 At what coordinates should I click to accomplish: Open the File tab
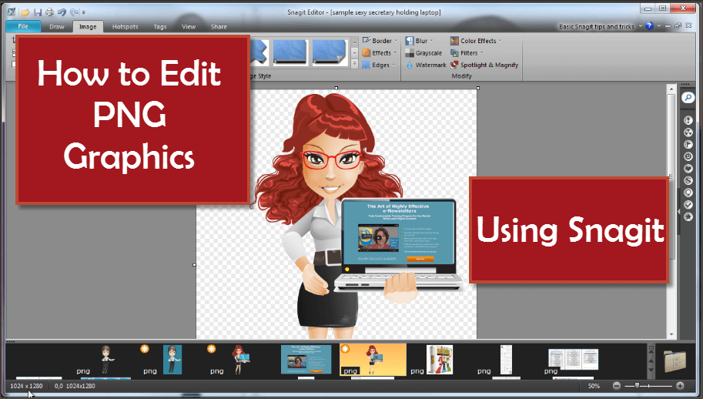[23, 26]
